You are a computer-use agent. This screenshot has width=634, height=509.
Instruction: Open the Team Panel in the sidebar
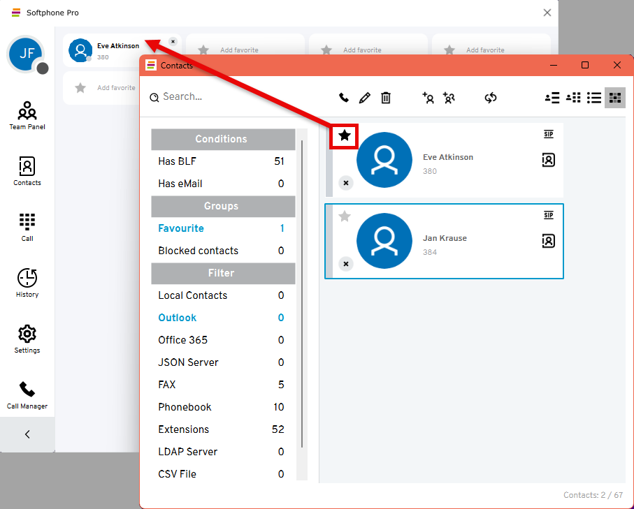(x=27, y=115)
